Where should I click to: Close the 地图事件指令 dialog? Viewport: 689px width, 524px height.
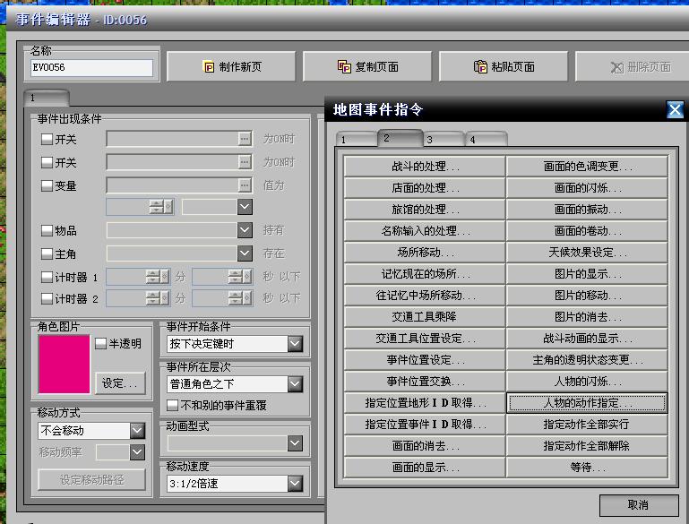(x=675, y=109)
